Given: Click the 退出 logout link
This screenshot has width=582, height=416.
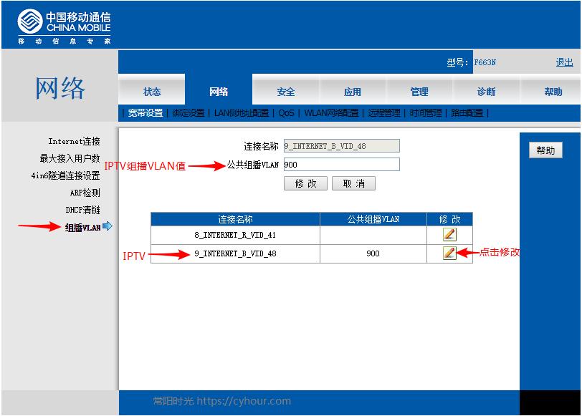Looking at the screenshot, I should tap(564, 62).
